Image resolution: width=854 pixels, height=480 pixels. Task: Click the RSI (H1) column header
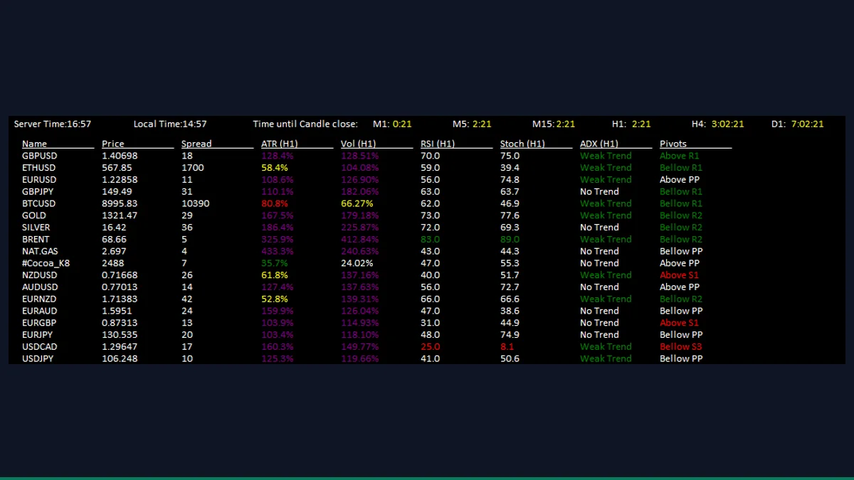438,144
